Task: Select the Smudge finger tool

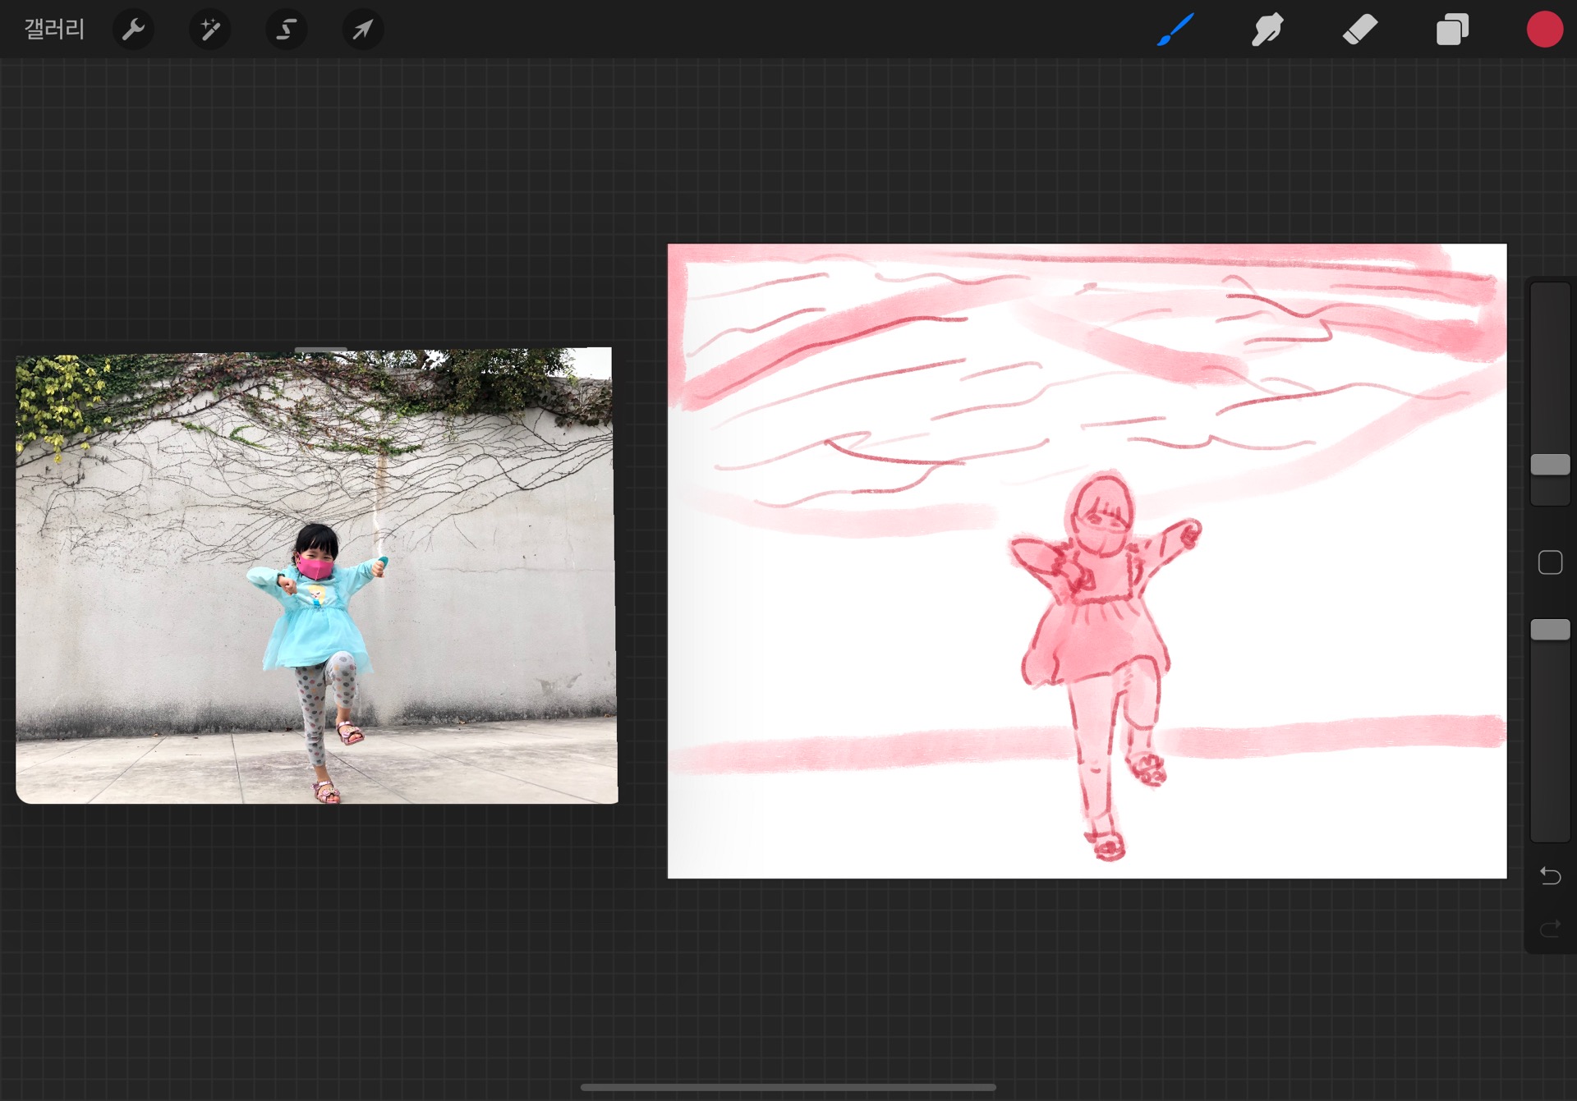Action: (x=1267, y=30)
